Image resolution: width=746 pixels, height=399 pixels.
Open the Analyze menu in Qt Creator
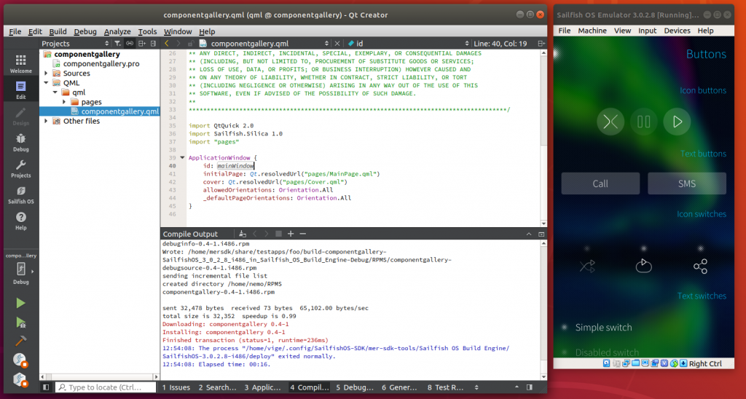[x=117, y=31]
